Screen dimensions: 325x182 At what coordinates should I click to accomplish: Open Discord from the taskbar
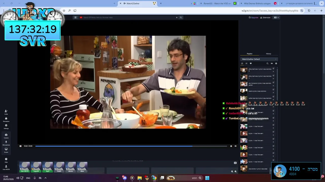[124, 178]
